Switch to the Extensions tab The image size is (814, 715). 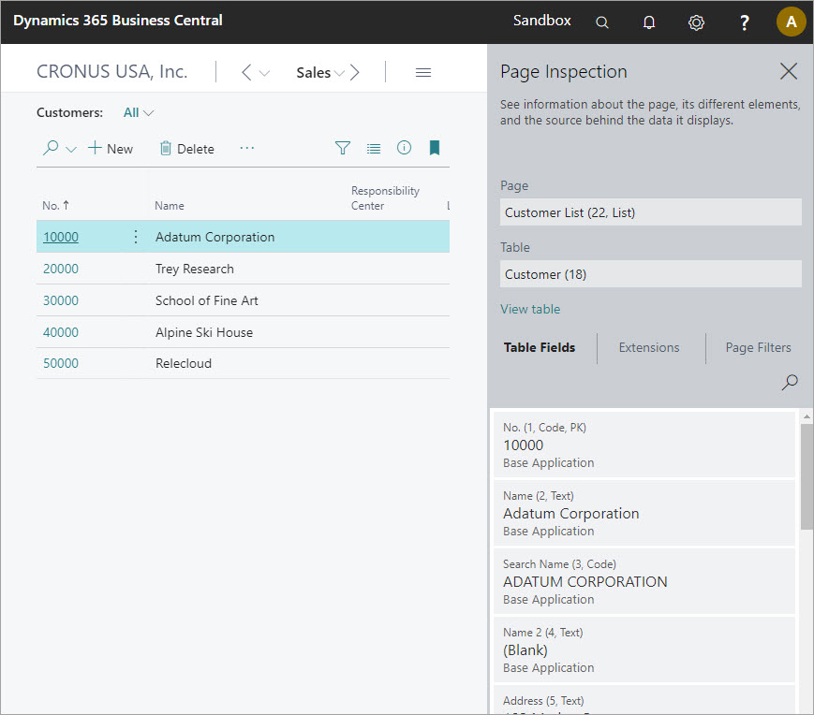tap(649, 347)
